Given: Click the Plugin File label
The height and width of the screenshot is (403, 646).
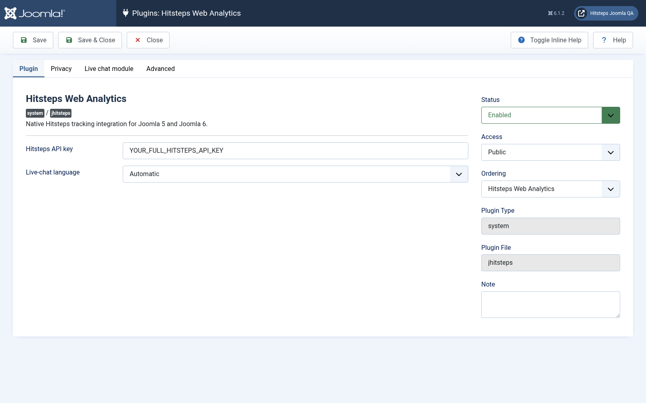Looking at the screenshot, I should pyautogui.click(x=496, y=248).
